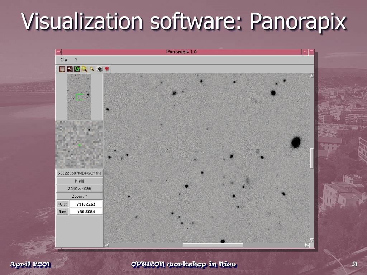Click the toolbar drag handle
367x275 pixels.
tap(57, 69)
